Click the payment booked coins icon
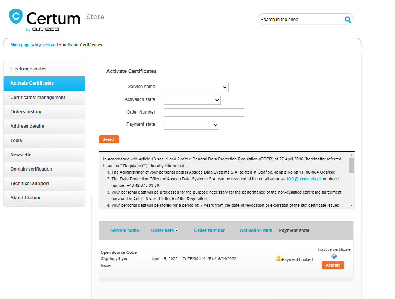 278,258
